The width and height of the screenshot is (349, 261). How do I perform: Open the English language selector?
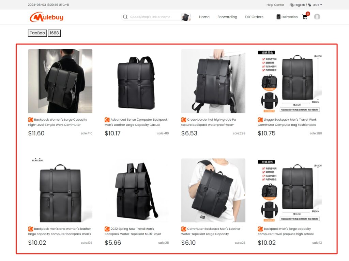pyautogui.click(x=299, y=5)
